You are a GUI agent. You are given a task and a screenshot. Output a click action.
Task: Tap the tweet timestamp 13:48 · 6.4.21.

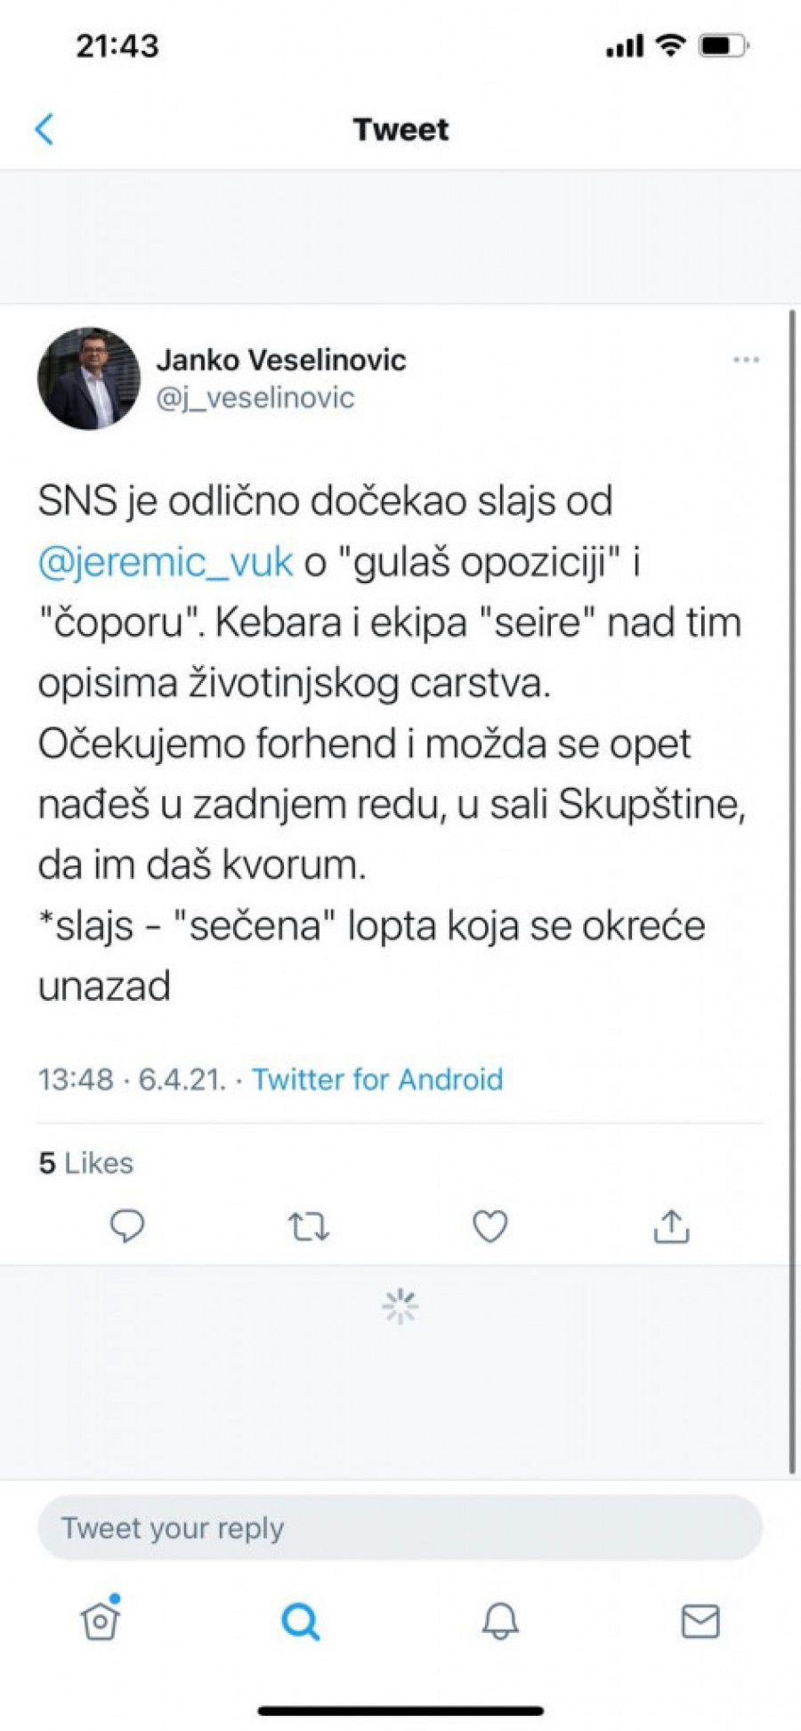[x=132, y=1079]
